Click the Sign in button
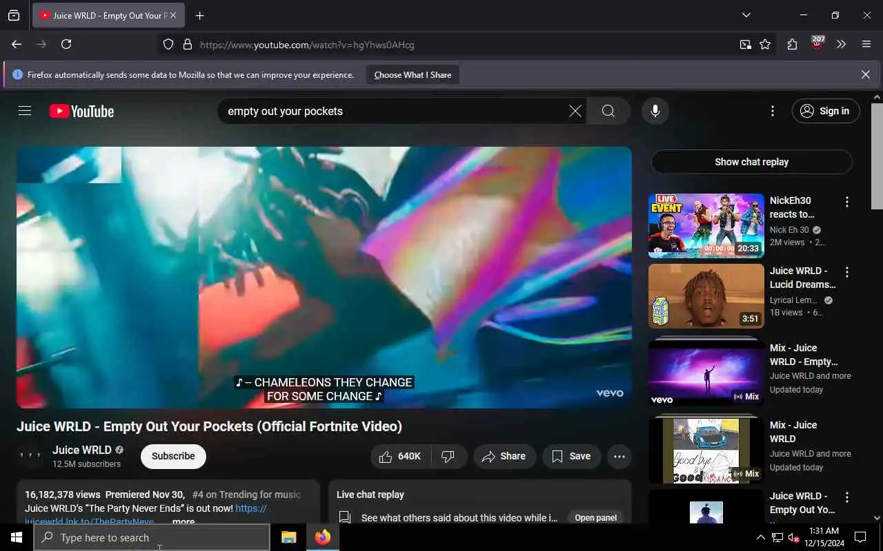Image resolution: width=883 pixels, height=551 pixels. tap(826, 111)
